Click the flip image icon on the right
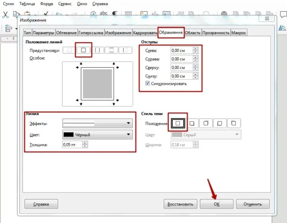The height and width of the screenshot is (223, 287). (282, 28)
